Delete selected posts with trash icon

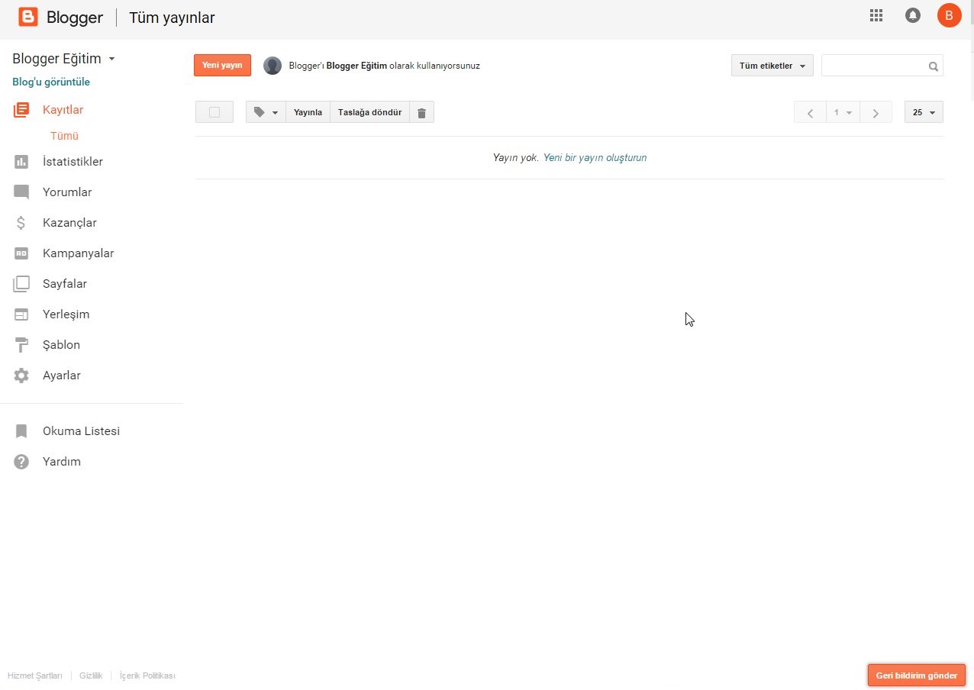421,112
